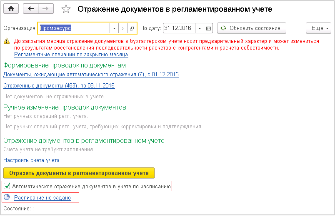Click text Нет ручных операций регл. учета.
This screenshot has width=335, height=217.
point(45,116)
